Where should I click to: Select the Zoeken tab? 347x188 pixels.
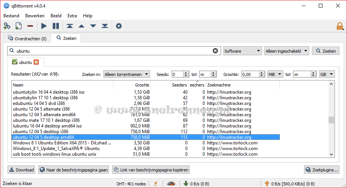tap(66, 38)
